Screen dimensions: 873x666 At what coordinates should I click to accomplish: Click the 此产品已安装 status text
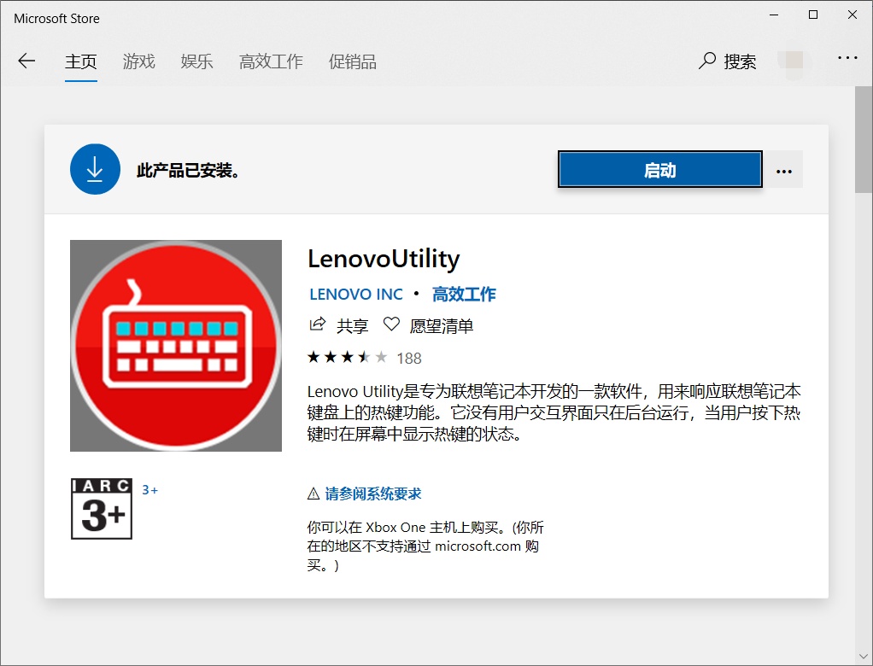click(x=188, y=170)
